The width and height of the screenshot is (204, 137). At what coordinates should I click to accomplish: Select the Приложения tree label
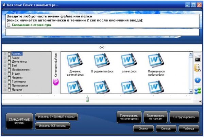pos(20,86)
